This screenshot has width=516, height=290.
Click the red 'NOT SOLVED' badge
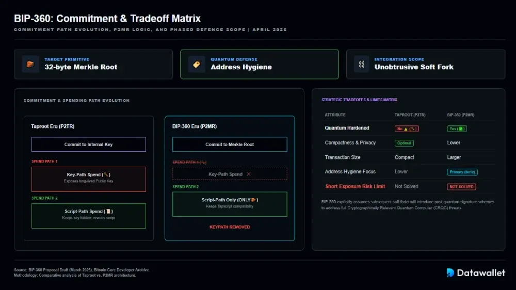(461, 187)
